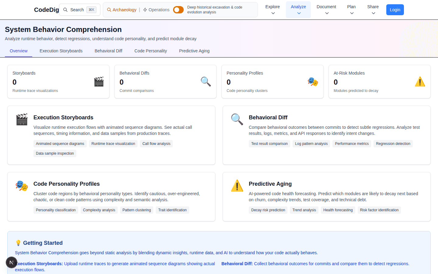Click the N avatar circle at bottom left
The image size is (438, 274).
pyautogui.click(x=12, y=262)
